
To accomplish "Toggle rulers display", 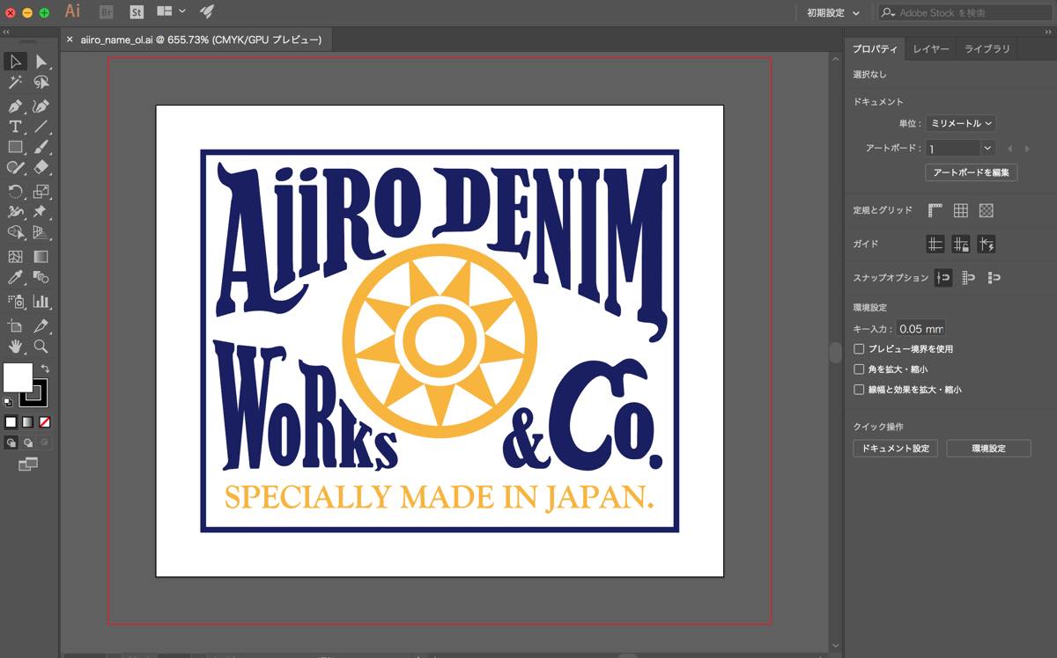I will (x=935, y=211).
